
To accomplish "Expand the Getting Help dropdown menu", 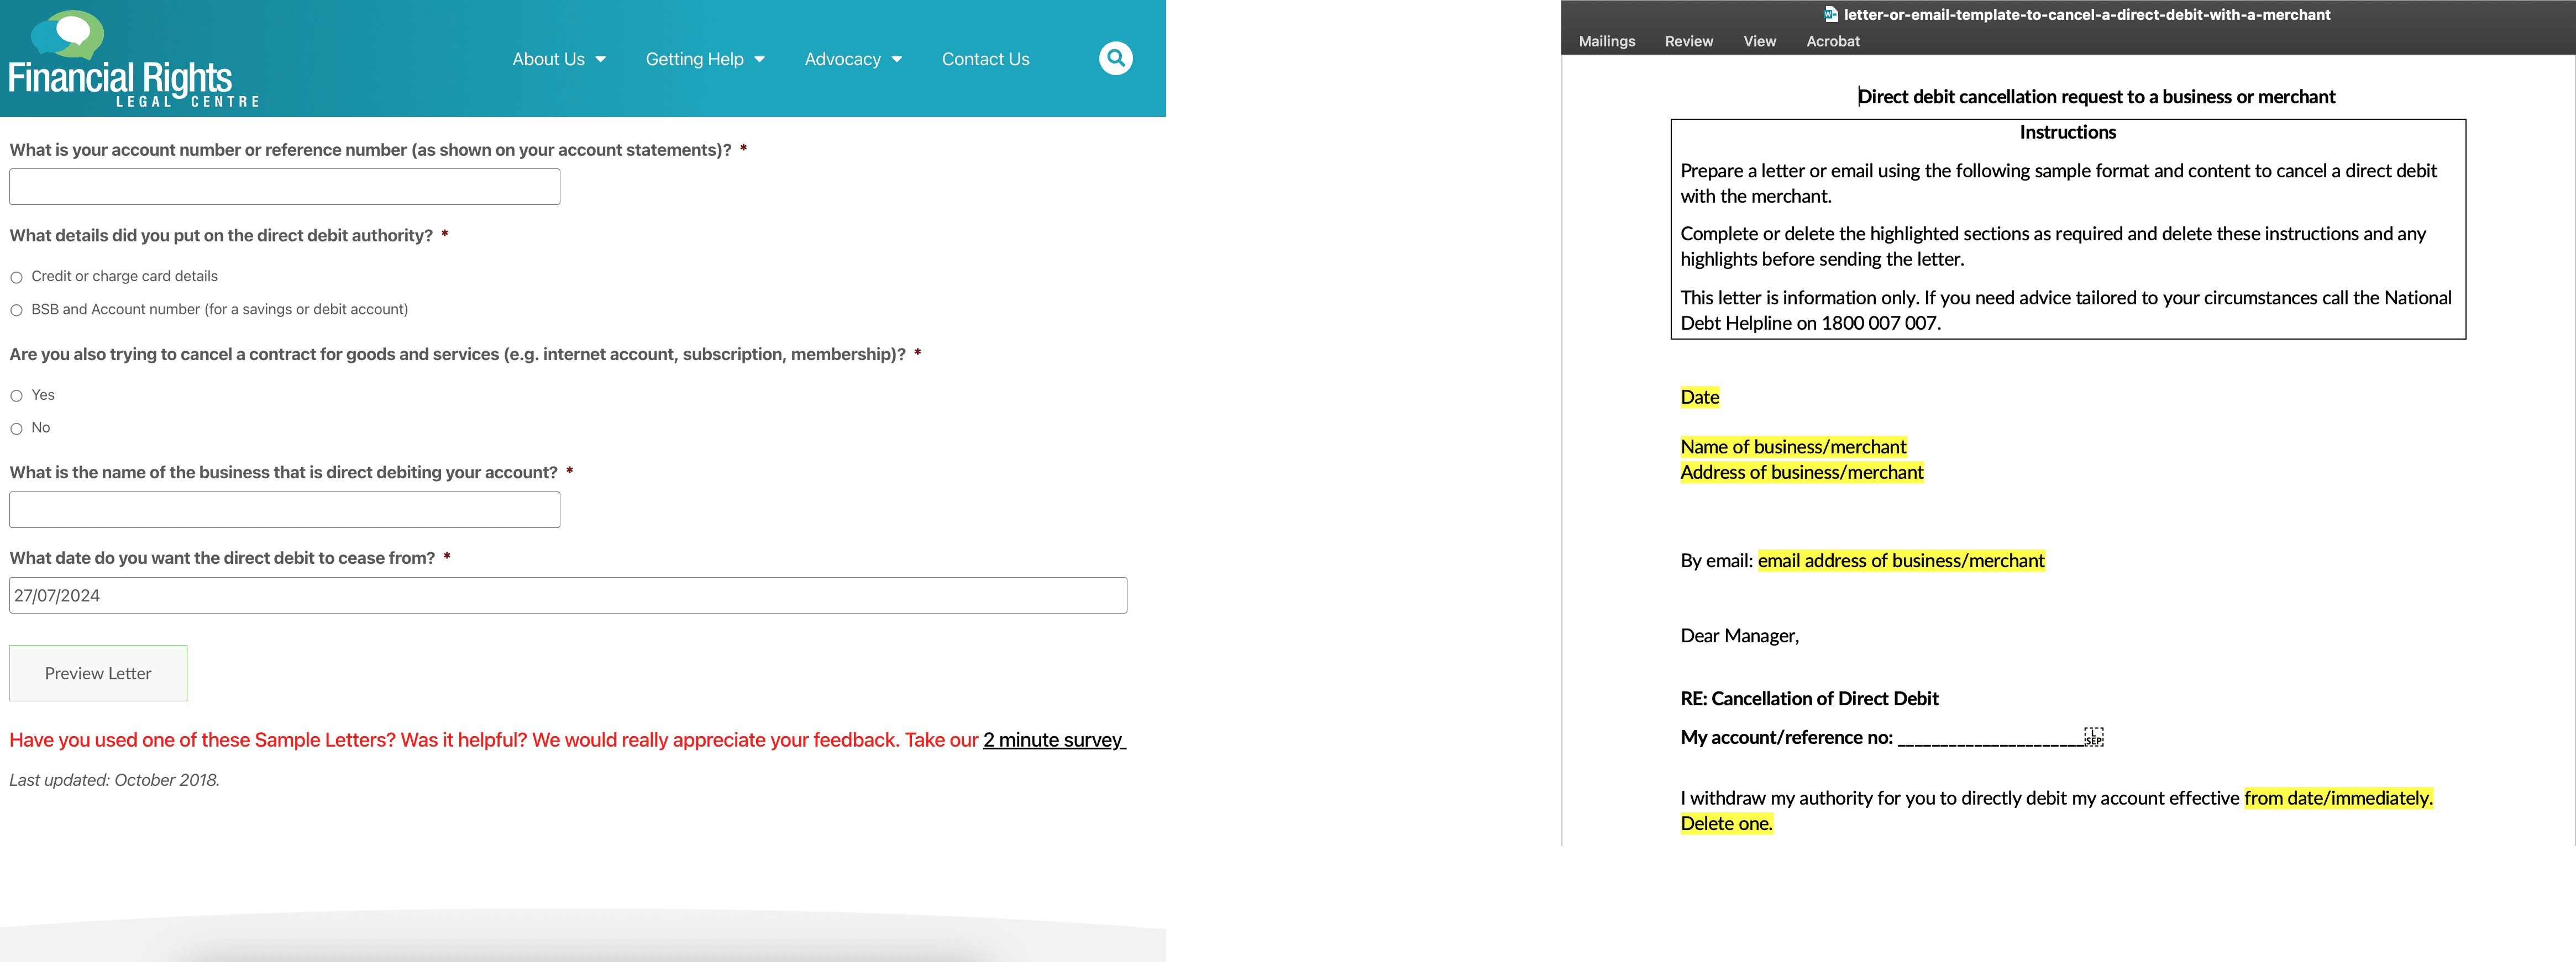I will 705,59.
